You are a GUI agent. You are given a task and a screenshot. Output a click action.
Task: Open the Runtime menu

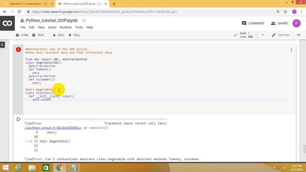(x=66, y=27)
